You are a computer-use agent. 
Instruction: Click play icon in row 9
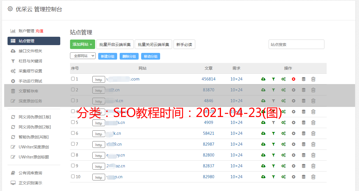pos(293,166)
